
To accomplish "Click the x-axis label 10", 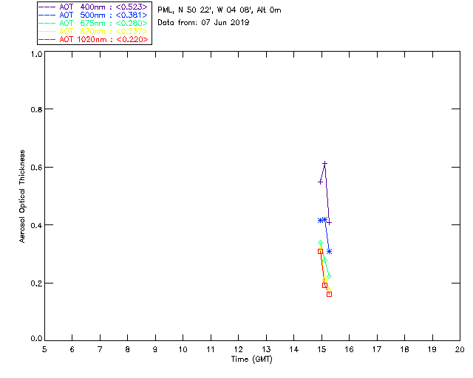I will point(183,349).
